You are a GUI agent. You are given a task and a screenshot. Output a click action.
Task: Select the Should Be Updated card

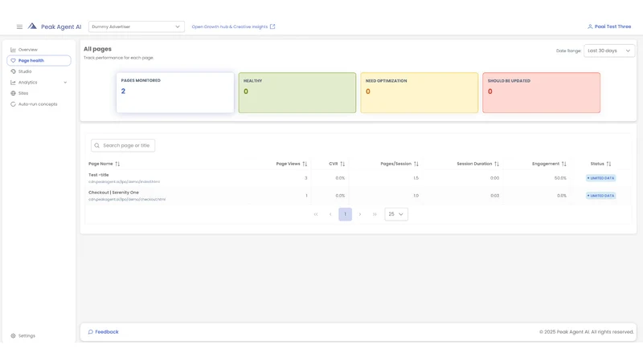(541, 92)
